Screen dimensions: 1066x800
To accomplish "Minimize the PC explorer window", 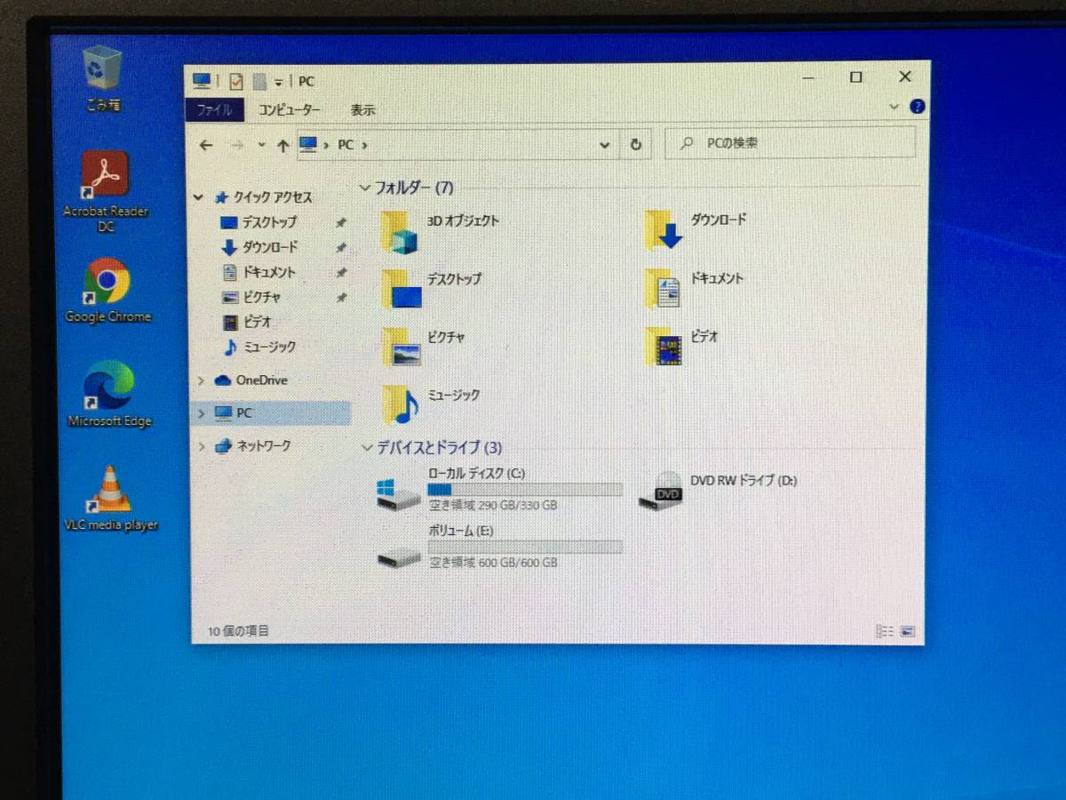I will [808, 78].
